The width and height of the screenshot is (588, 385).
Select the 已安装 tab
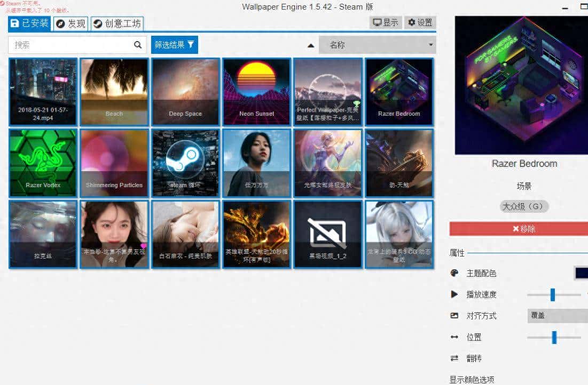point(30,23)
